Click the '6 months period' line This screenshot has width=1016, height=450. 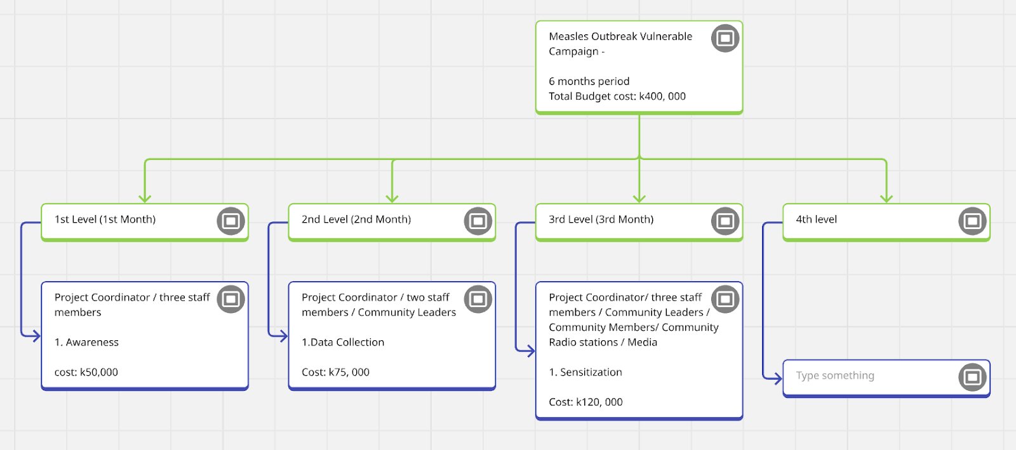click(x=589, y=81)
